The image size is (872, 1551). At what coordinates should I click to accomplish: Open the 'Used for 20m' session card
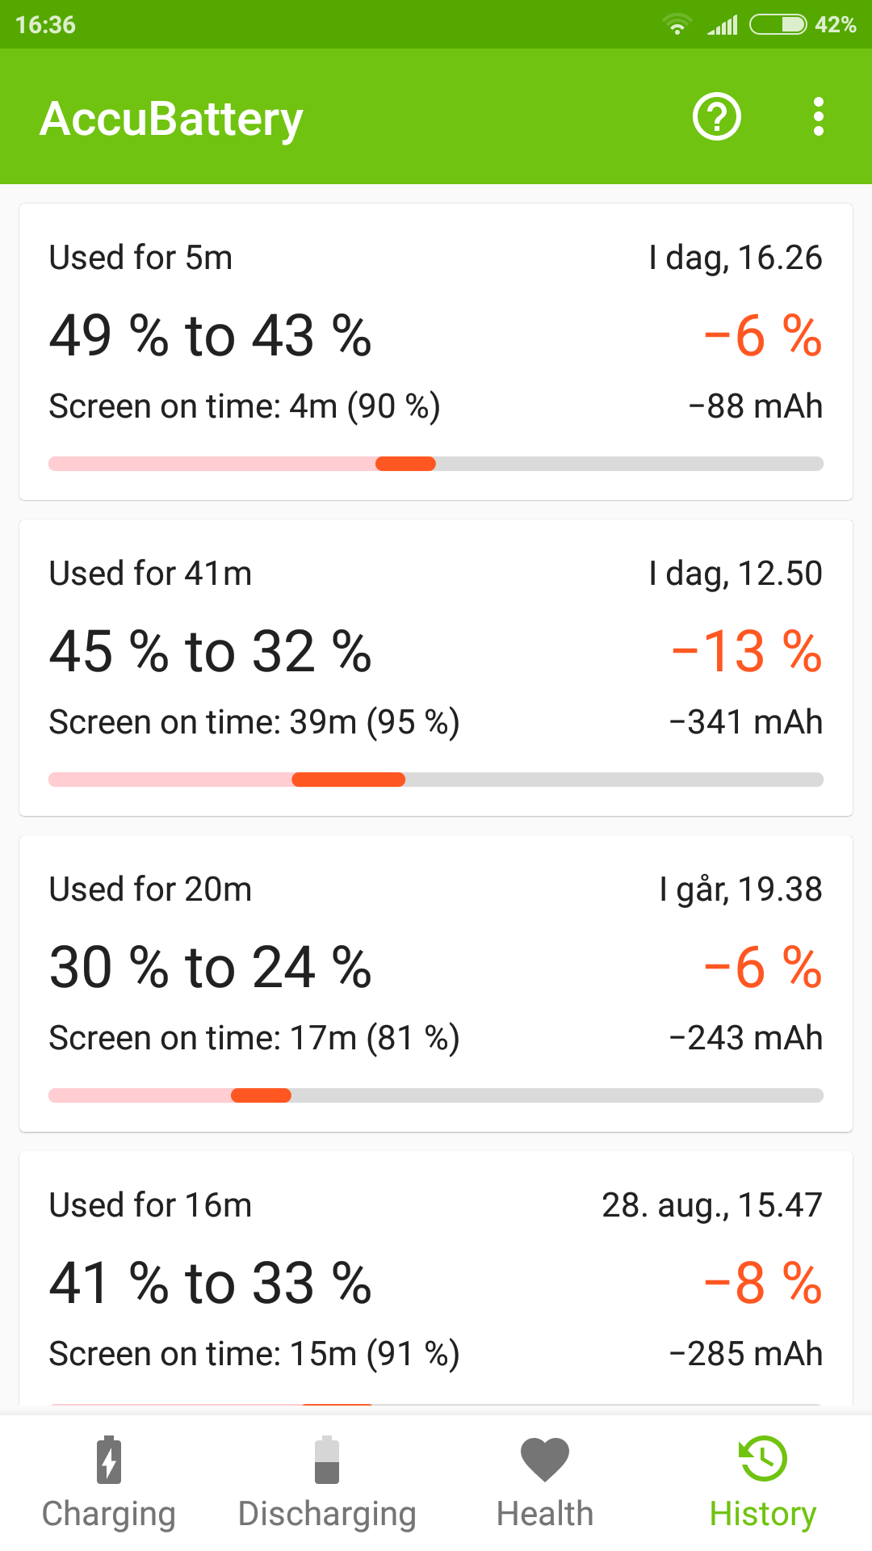[x=436, y=984]
